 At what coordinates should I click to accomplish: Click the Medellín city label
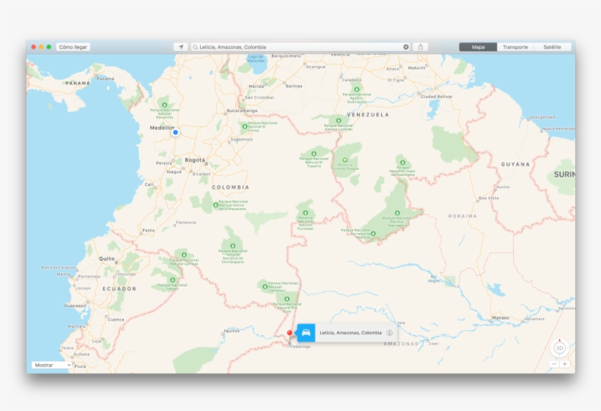(x=162, y=127)
